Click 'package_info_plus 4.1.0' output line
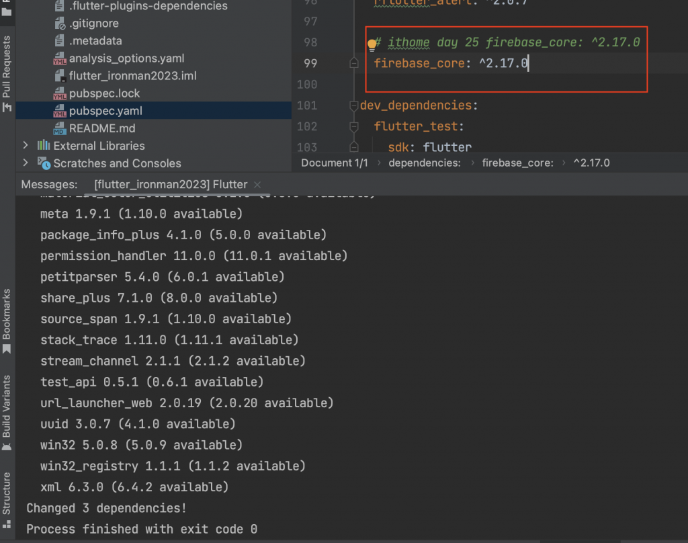This screenshot has width=688, height=543. [183, 235]
